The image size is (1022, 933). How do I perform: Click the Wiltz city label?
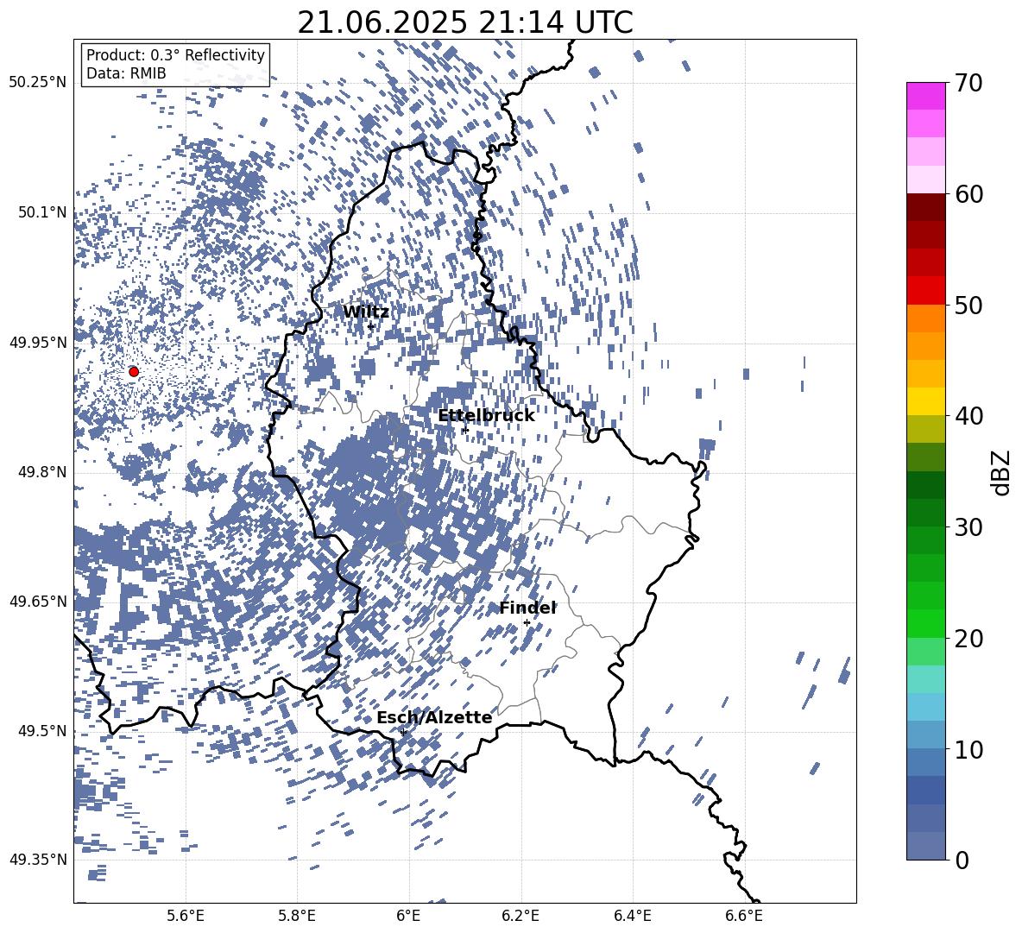(x=366, y=312)
